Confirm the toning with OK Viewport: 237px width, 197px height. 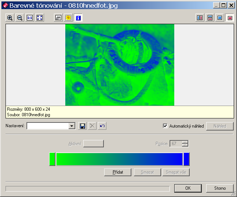pos(188,188)
